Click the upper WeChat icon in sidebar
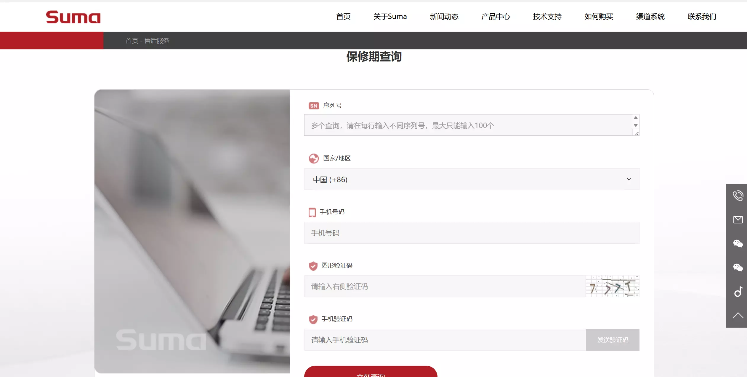 tap(738, 244)
